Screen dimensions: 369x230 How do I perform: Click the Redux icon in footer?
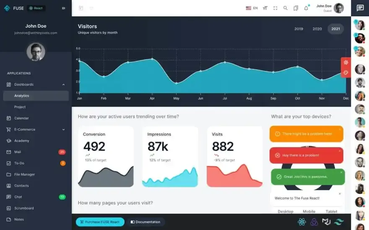point(314,222)
